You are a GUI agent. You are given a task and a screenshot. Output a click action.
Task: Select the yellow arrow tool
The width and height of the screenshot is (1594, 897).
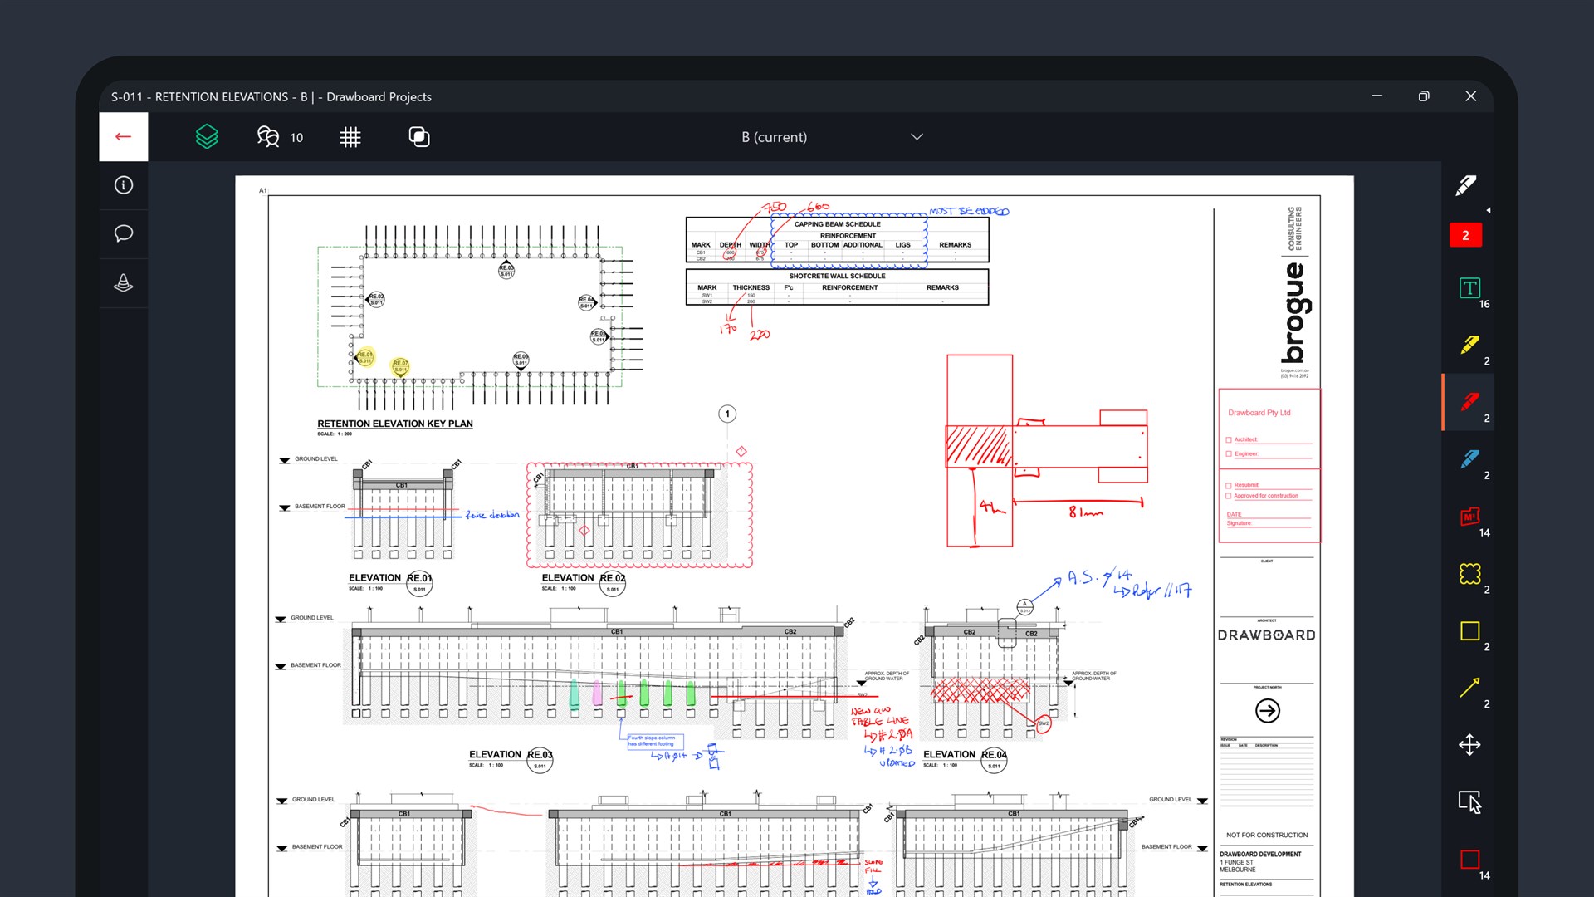coord(1469,688)
